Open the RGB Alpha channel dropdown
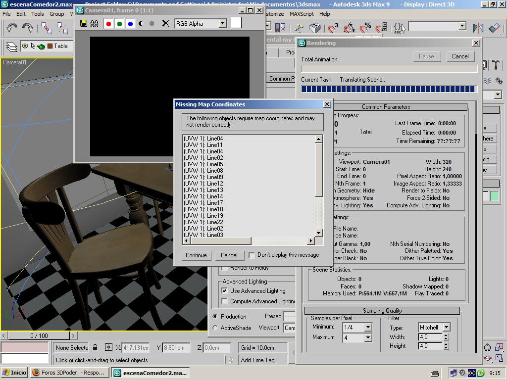The height and width of the screenshot is (380, 507). click(222, 24)
